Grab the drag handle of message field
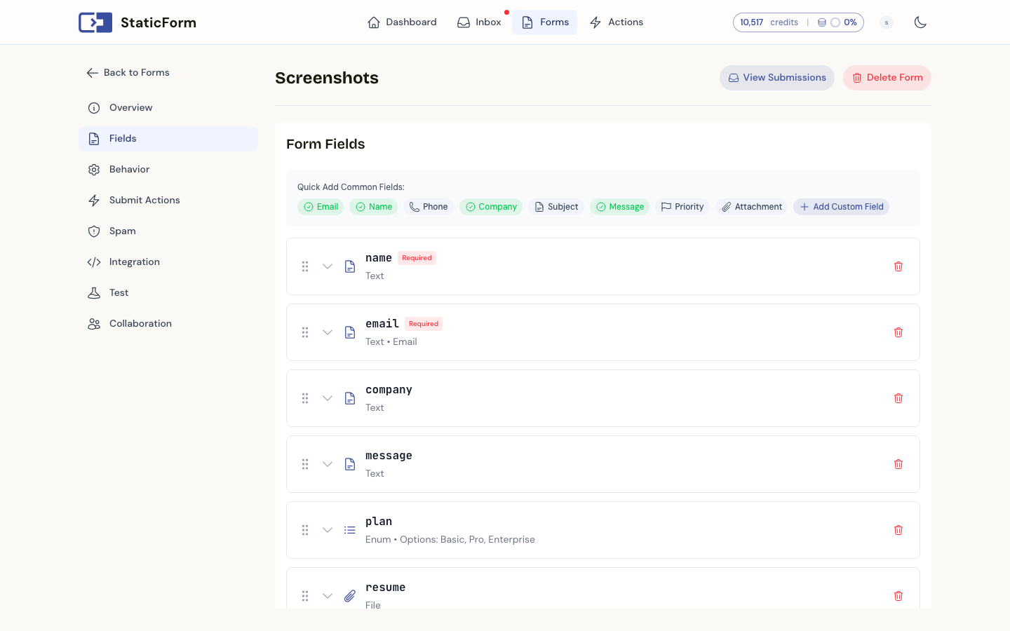Image resolution: width=1010 pixels, height=631 pixels. tap(305, 464)
